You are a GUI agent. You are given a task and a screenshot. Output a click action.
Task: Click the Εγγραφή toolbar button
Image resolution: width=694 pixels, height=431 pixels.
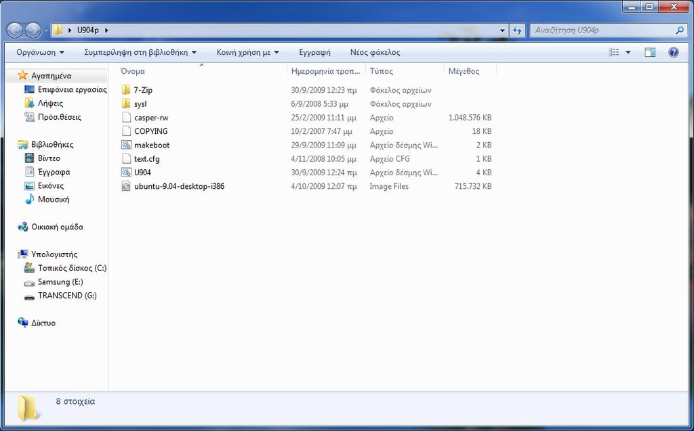314,52
